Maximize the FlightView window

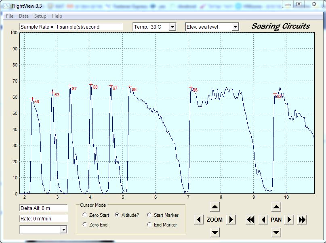click(x=299, y=4)
